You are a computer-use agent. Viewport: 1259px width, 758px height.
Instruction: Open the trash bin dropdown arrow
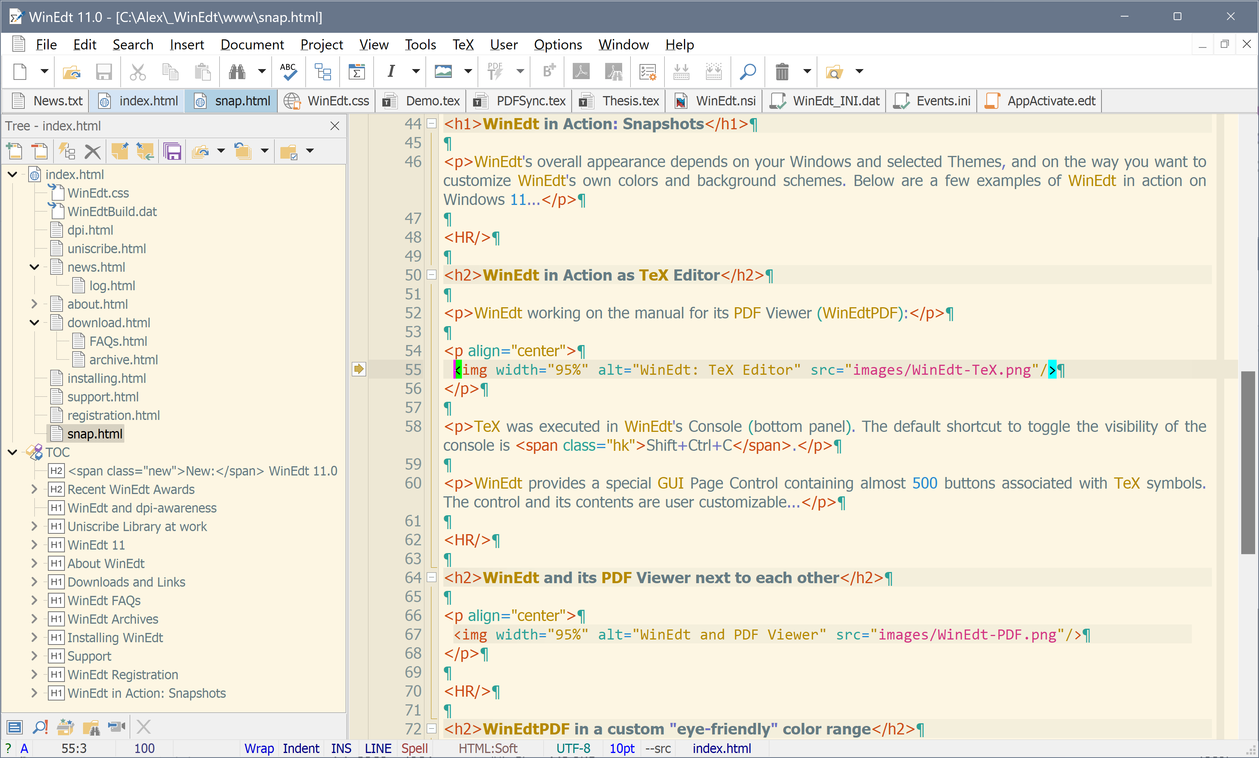807,71
